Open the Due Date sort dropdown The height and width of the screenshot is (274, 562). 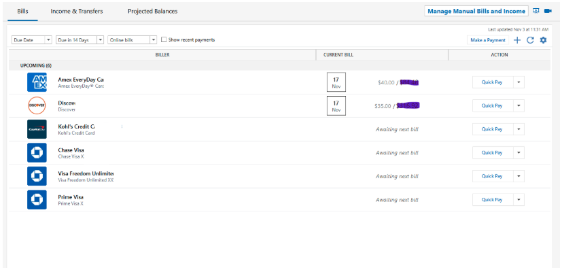pos(32,40)
